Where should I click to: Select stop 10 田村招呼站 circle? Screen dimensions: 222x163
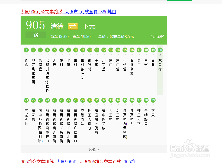pyautogui.click(x=89, y=50)
